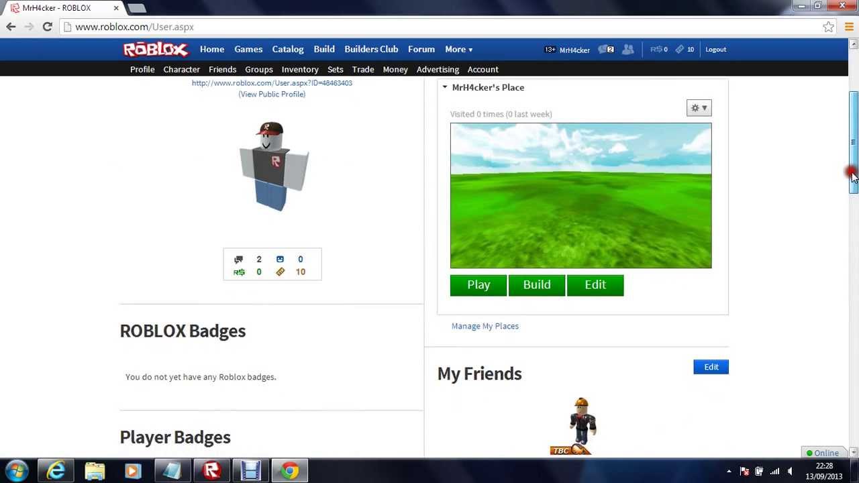Focus the browser address bar
Viewport: 859px width, 483px height.
[x=443, y=27]
